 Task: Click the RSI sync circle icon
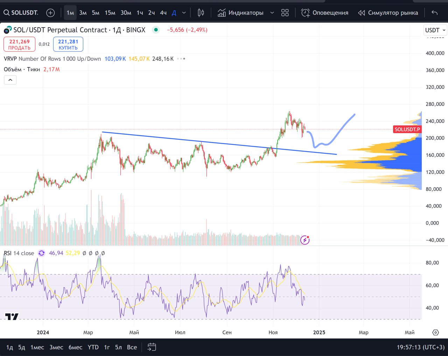pyautogui.click(x=42, y=253)
